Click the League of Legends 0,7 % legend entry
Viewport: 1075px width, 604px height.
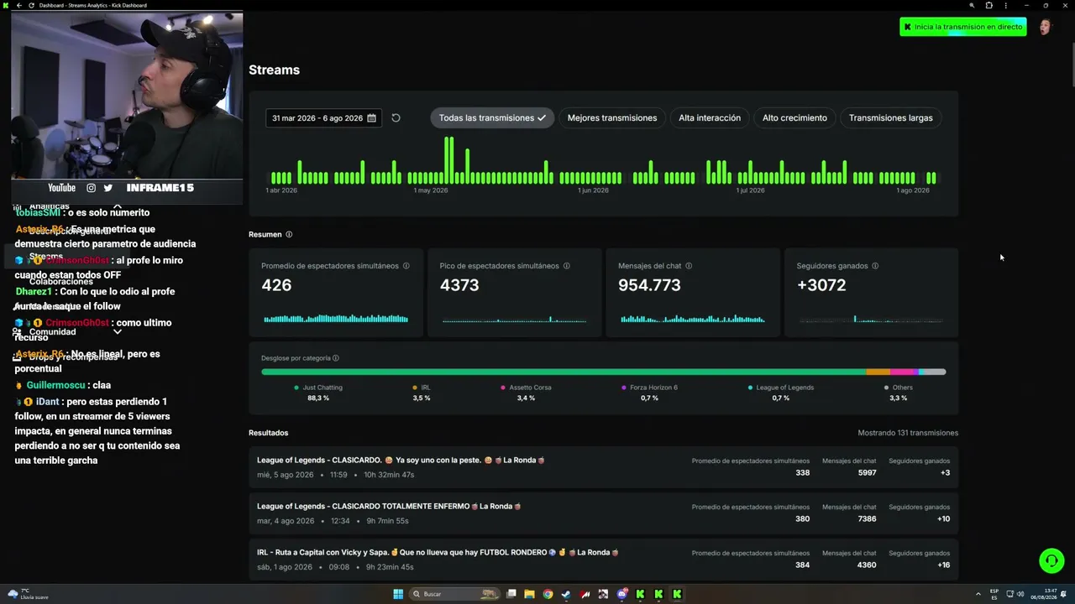point(780,393)
